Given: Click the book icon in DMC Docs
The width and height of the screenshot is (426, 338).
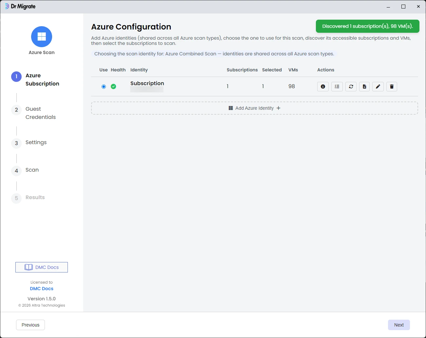Looking at the screenshot, I should click(29, 267).
